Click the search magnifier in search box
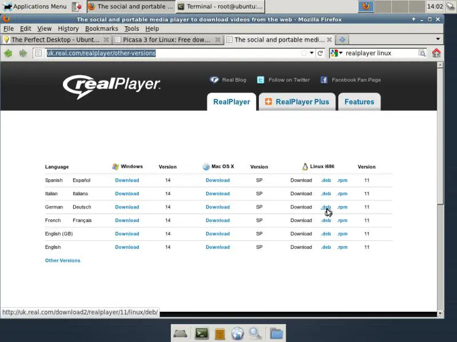The height and width of the screenshot is (342, 457). 422,53
